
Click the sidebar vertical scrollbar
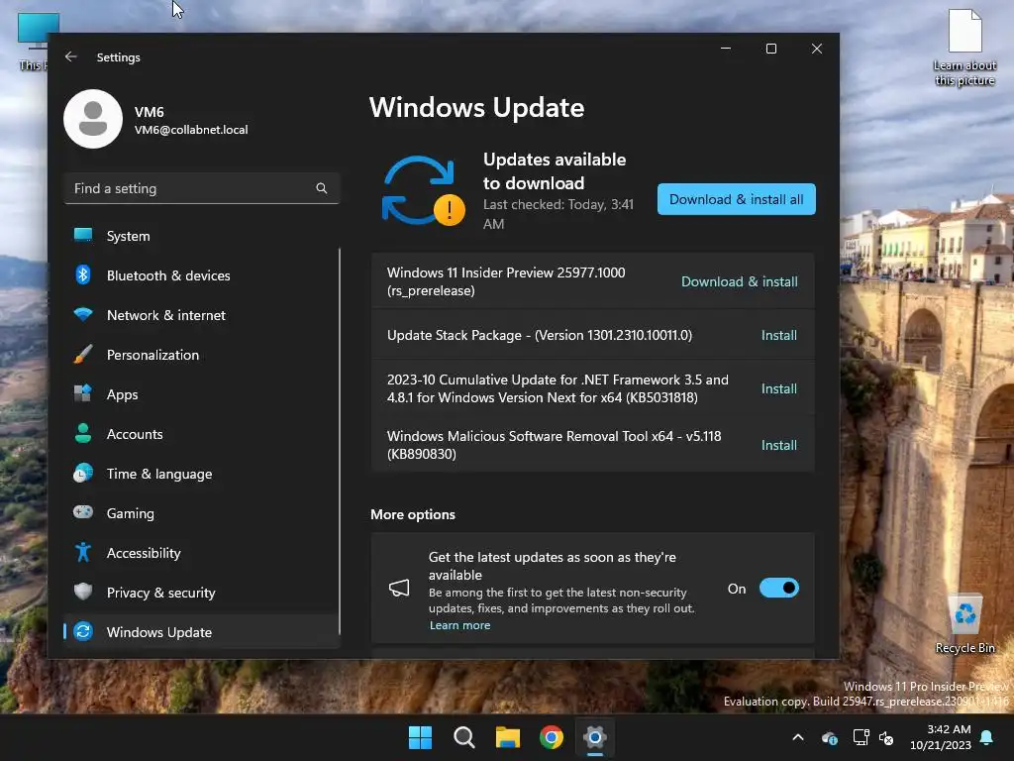[x=339, y=441]
